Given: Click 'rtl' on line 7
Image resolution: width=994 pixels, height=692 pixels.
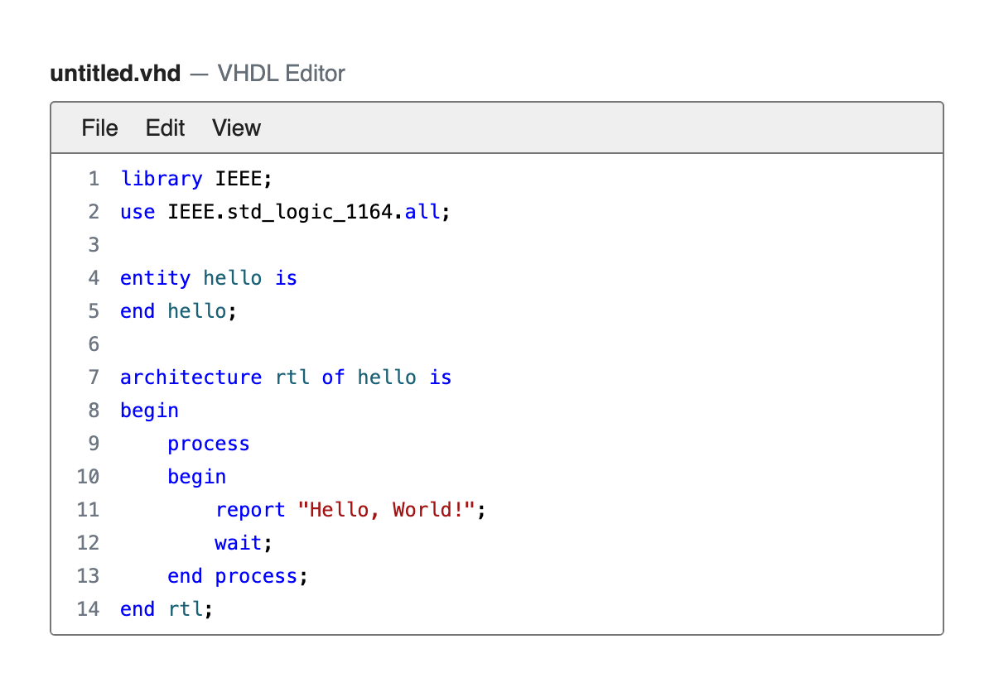Looking at the screenshot, I should click(x=292, y=377).
